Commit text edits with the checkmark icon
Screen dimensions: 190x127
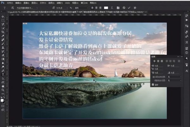[129, 7]
